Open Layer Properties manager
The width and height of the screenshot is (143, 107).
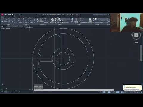coord(52,21)
